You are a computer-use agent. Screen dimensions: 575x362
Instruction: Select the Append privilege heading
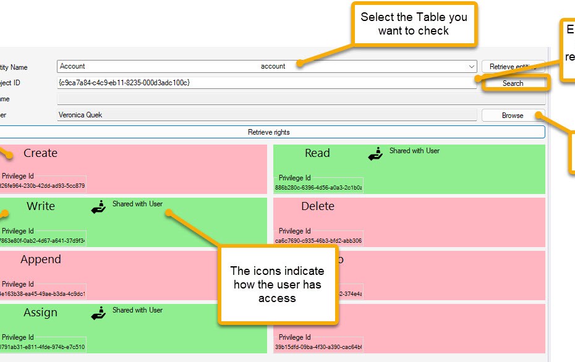point(41,259)
